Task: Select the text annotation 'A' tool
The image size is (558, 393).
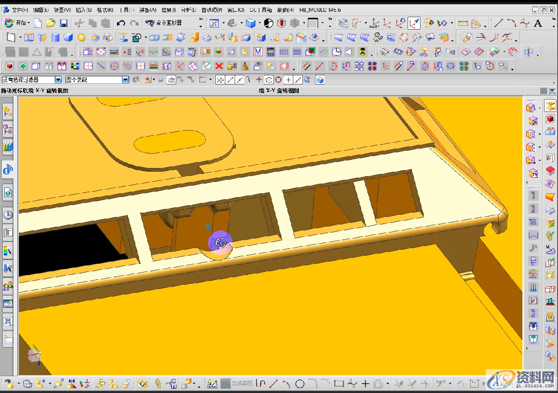Action: (538, 23)
